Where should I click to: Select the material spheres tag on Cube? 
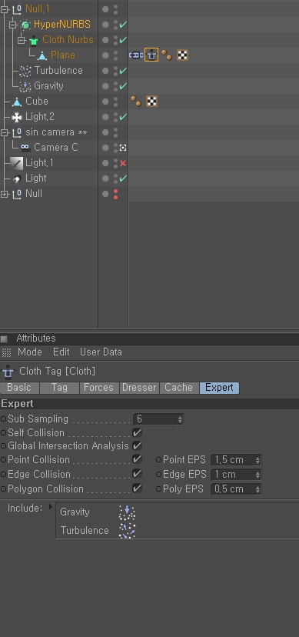[x=136, y=101]
